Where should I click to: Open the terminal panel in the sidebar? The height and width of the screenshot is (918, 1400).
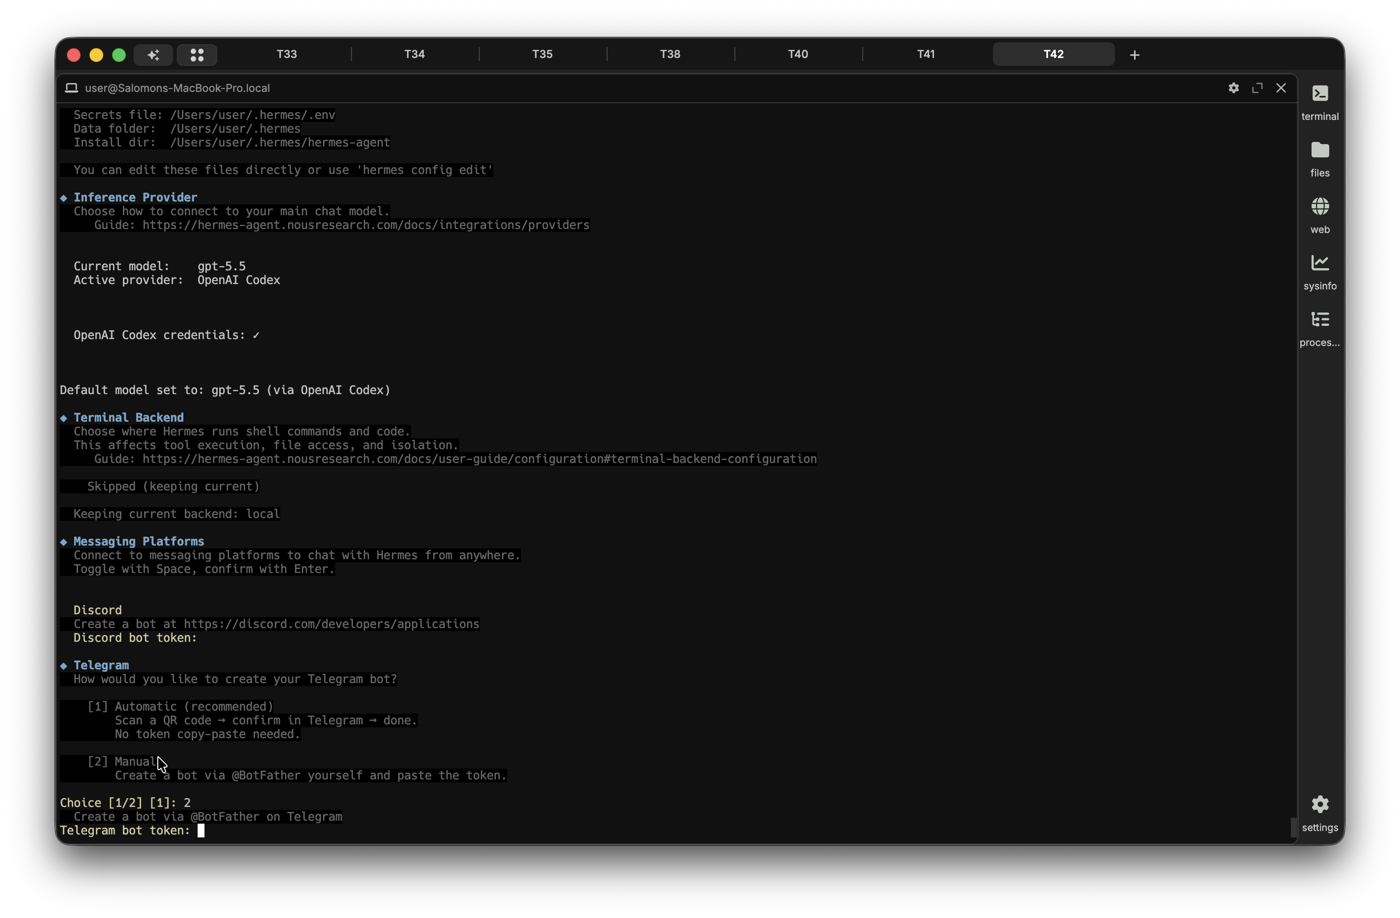pos(1319,102)
